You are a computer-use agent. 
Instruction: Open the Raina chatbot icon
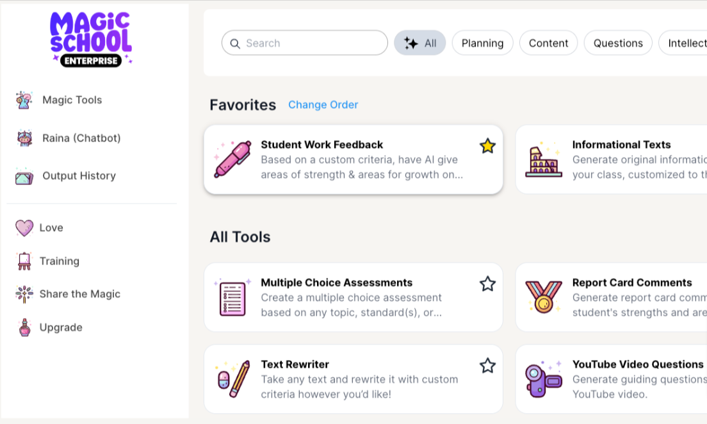24,138
